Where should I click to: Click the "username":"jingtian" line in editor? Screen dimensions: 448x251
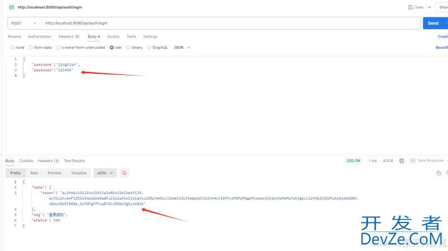tap(55, 65)
